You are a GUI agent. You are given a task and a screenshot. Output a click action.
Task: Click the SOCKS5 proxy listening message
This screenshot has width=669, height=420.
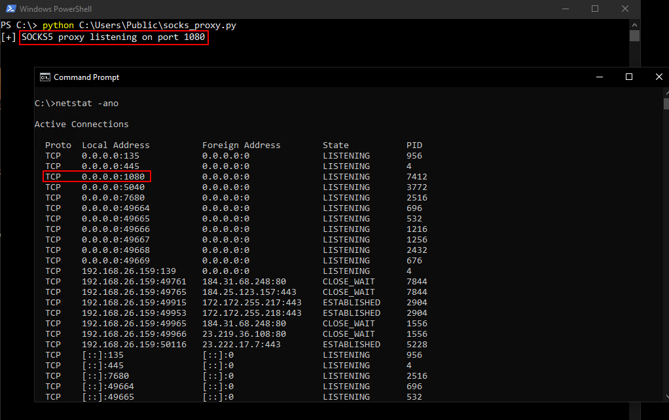113,37
